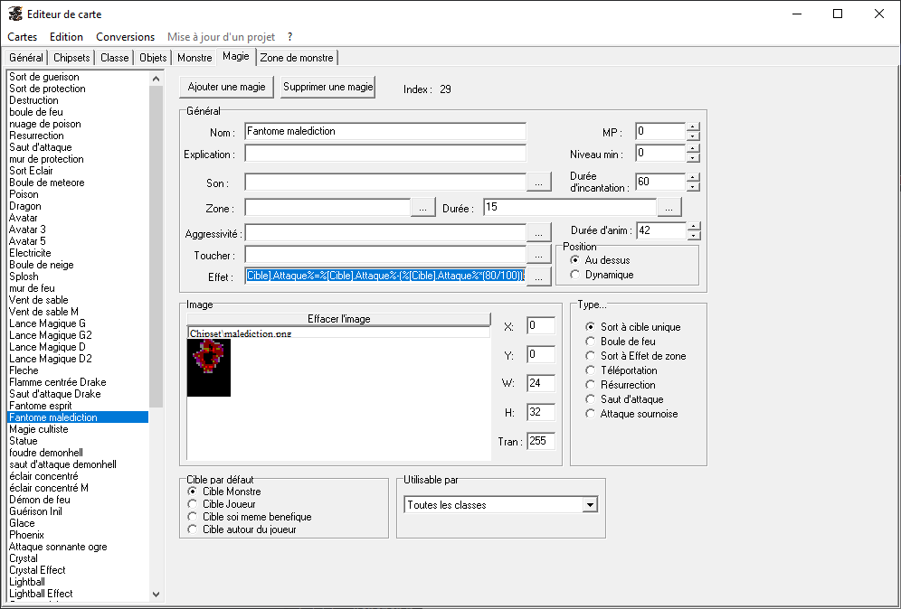Increase the MP value with up arrow

[693, 126]
